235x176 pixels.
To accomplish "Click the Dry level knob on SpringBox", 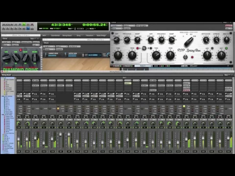I will (x=207, y=55).
